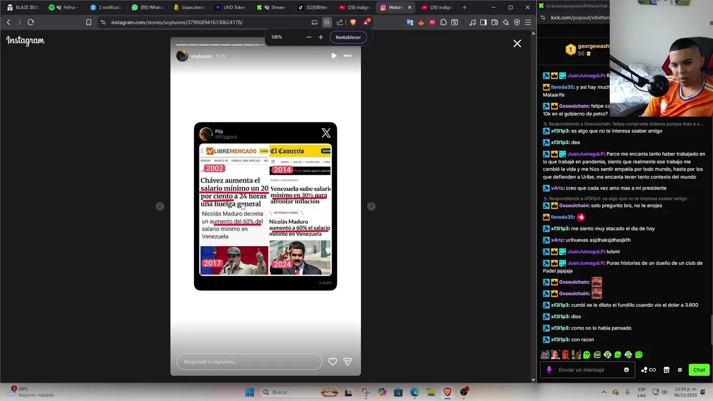Like the story with the heart icon
This screenshot has height=401, width=713.
pos(333,361)
